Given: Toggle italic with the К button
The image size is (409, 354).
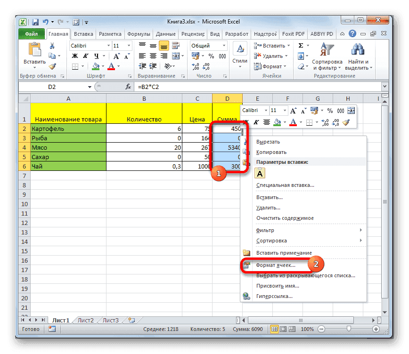Looking at the screenshot, I should coord(85,56).
